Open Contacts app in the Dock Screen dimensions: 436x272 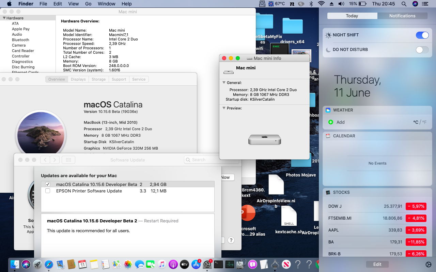point(71,264)
